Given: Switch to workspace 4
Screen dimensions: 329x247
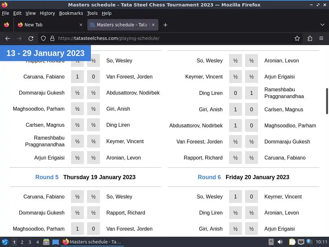Looking at the screenshot, I should pyautogui.click(x=38, y=242).
